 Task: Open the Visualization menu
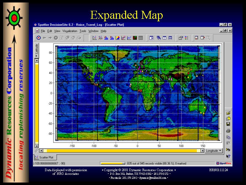(70, 31)
